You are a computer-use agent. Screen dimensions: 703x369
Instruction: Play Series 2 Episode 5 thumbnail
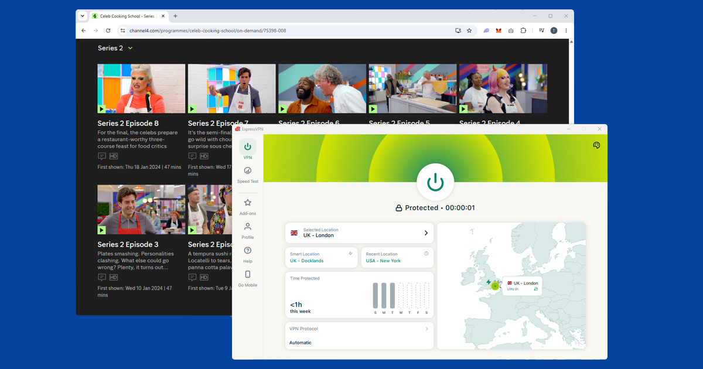tap(412, 88)
